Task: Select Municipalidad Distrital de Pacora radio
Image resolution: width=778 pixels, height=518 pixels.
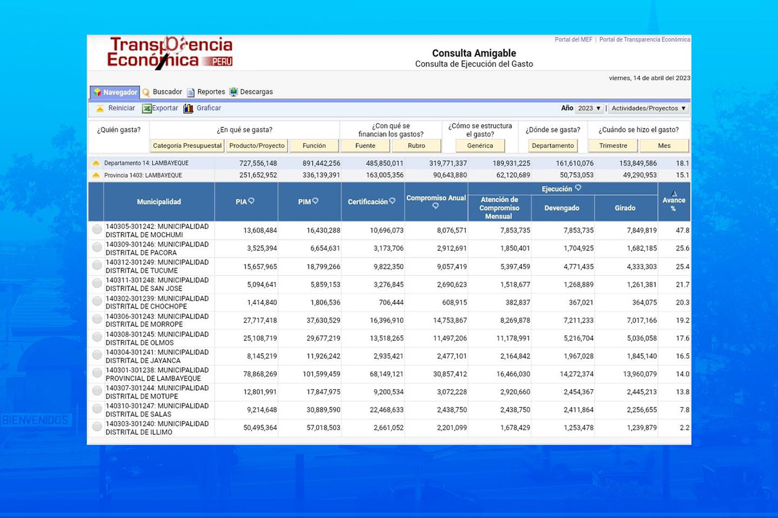Action: (97, 248)
